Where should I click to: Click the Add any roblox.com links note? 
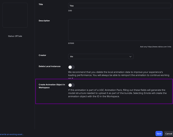click(156, 47)
